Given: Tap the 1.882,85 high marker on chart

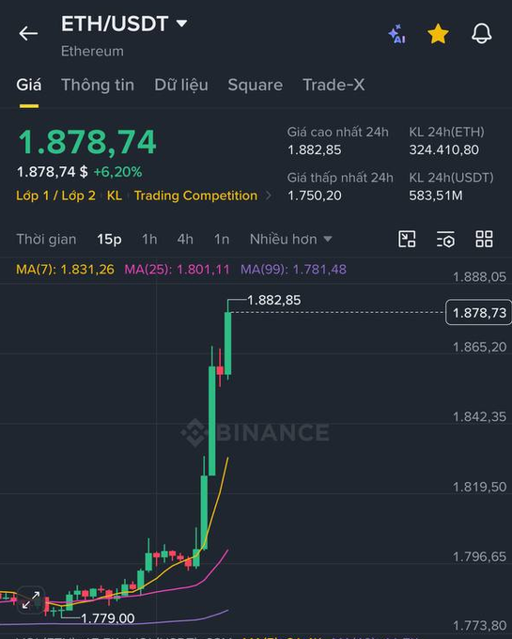Looking at the screenshot, I should point(274,301).
